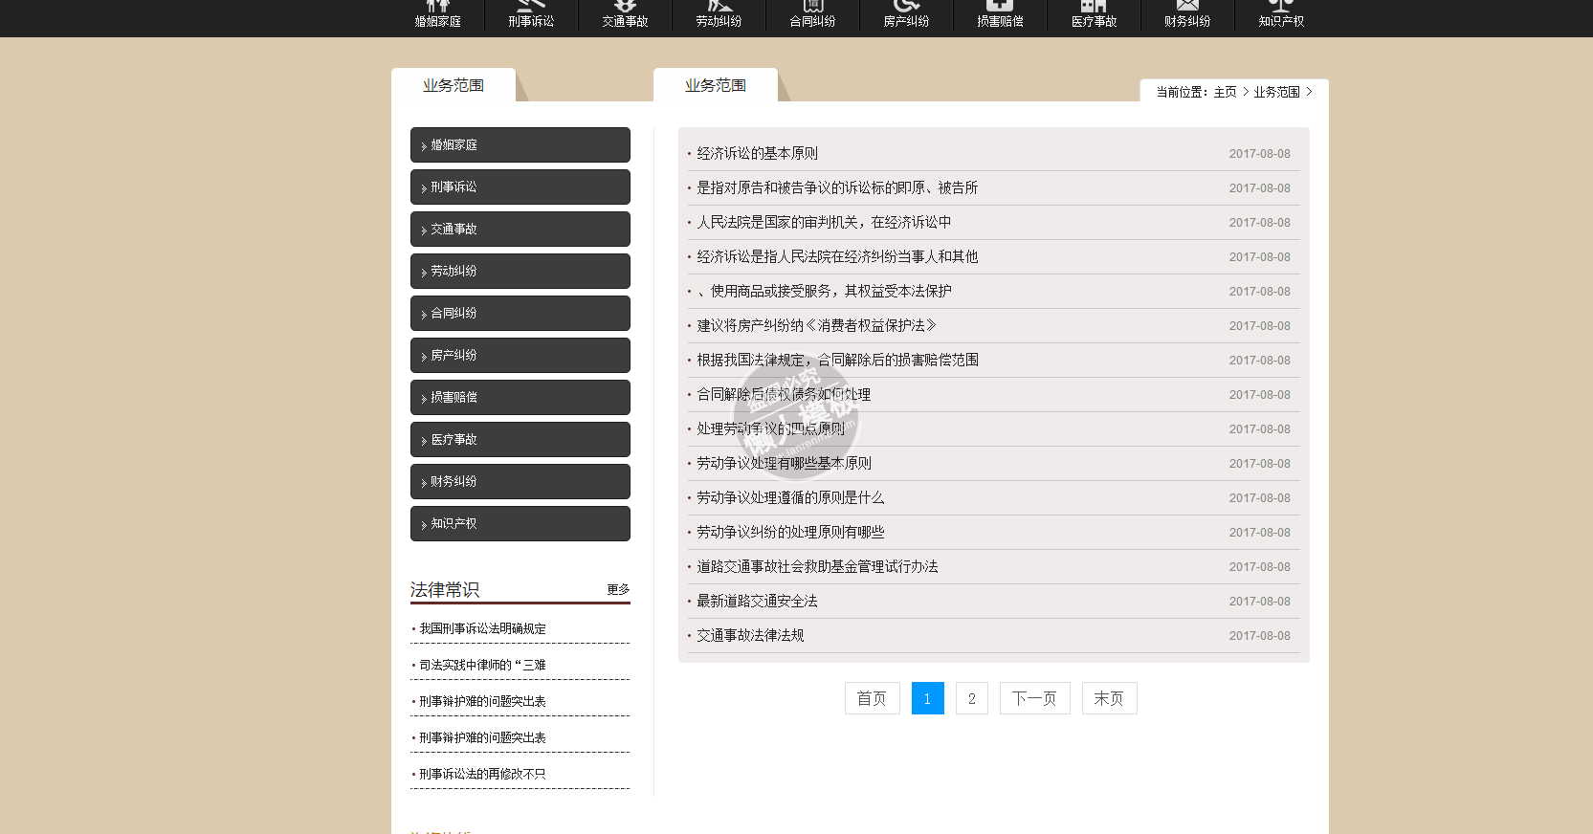Click the 婚姻家庭 icon in top navigation
Screen dimensions: 1593x834
tap(437, 14)
